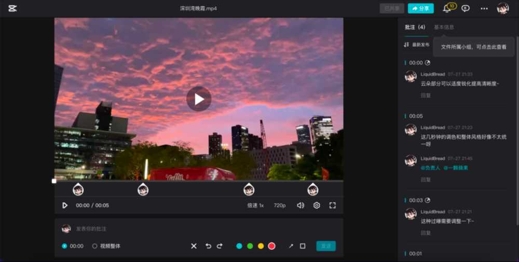The height and width of the screenshot is (262, 519).
Task: Select the 视频整体 radio option
Action: (x=94, y=246)
